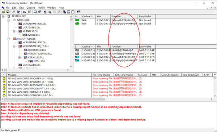Click the Cascade windows toolbar icon
217x132 pixels.
tap(64, 12)
